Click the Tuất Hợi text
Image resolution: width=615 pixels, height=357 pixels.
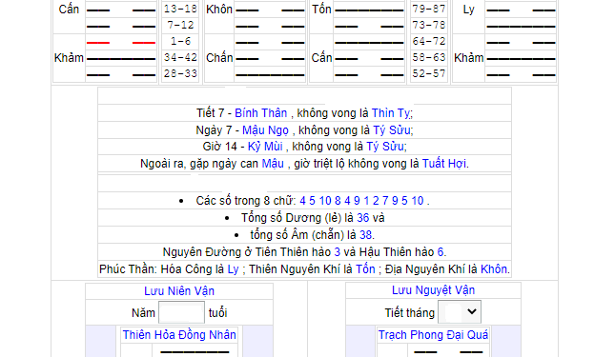(444, 163)
